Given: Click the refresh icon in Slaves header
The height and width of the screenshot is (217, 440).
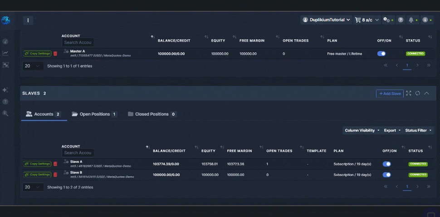Looking at the screenshot, I should (417, 93).
